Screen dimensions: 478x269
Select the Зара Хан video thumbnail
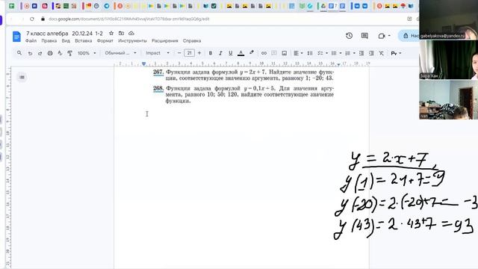(x=448, y=60)
